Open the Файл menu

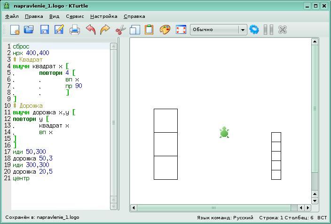tap(12, 16)
